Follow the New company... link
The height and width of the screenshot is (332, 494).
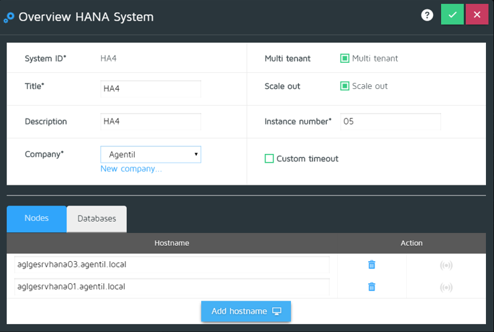pos(131,169)
